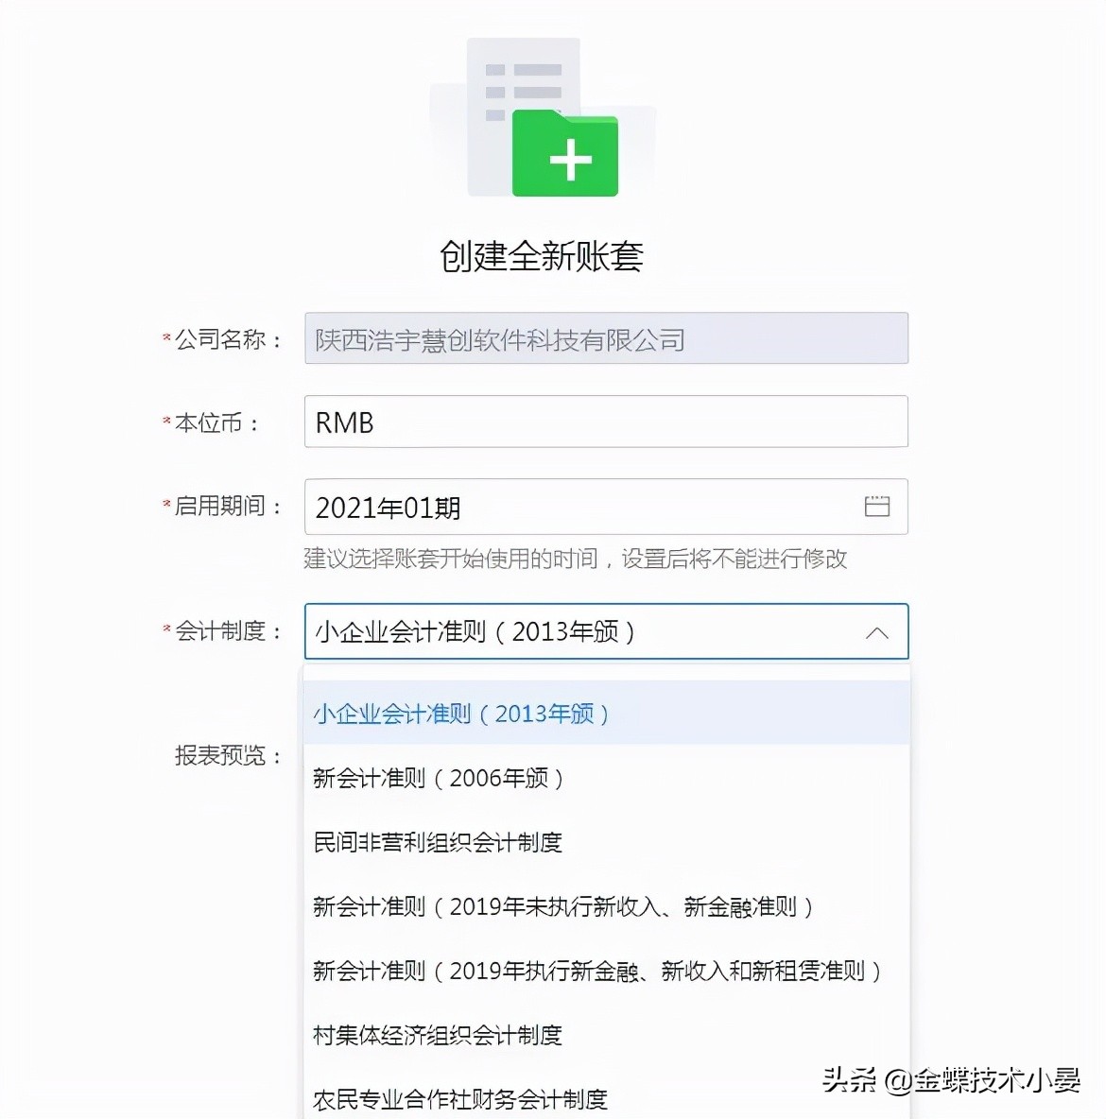This screenshot has width=1106, height=1119.
Task: Select 新会计准则（2019年执行新金融、新收入和新租赁准则）
Action: (x=598, y=971)
